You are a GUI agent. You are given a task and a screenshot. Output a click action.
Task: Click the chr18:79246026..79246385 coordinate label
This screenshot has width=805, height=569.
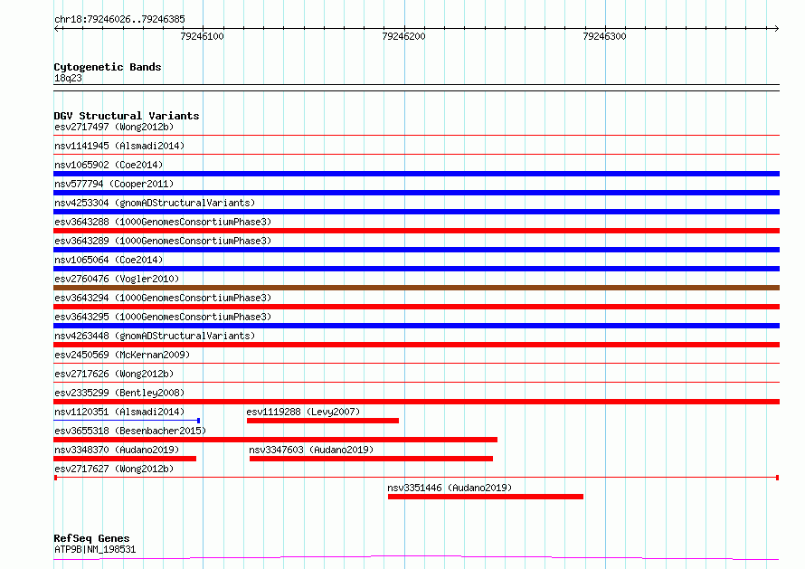coord(119,19)
